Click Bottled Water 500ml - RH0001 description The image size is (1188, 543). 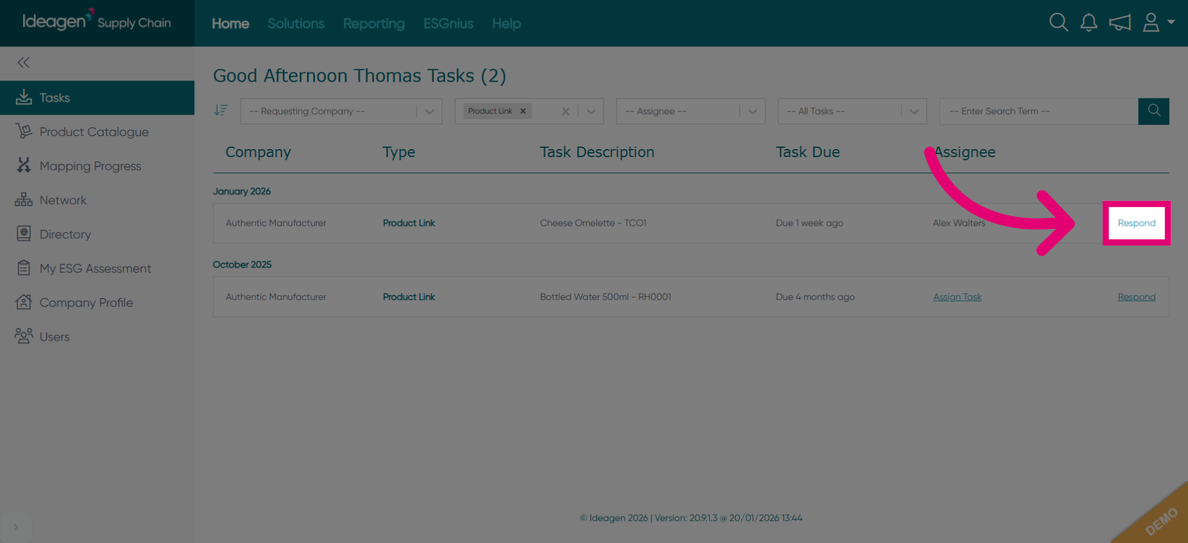tap(605, 297)
